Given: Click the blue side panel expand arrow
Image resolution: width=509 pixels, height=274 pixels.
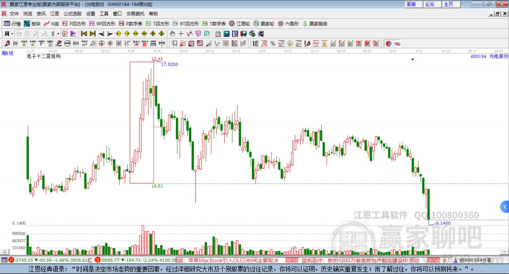Looking at the screenshot, I should point(505,207).
